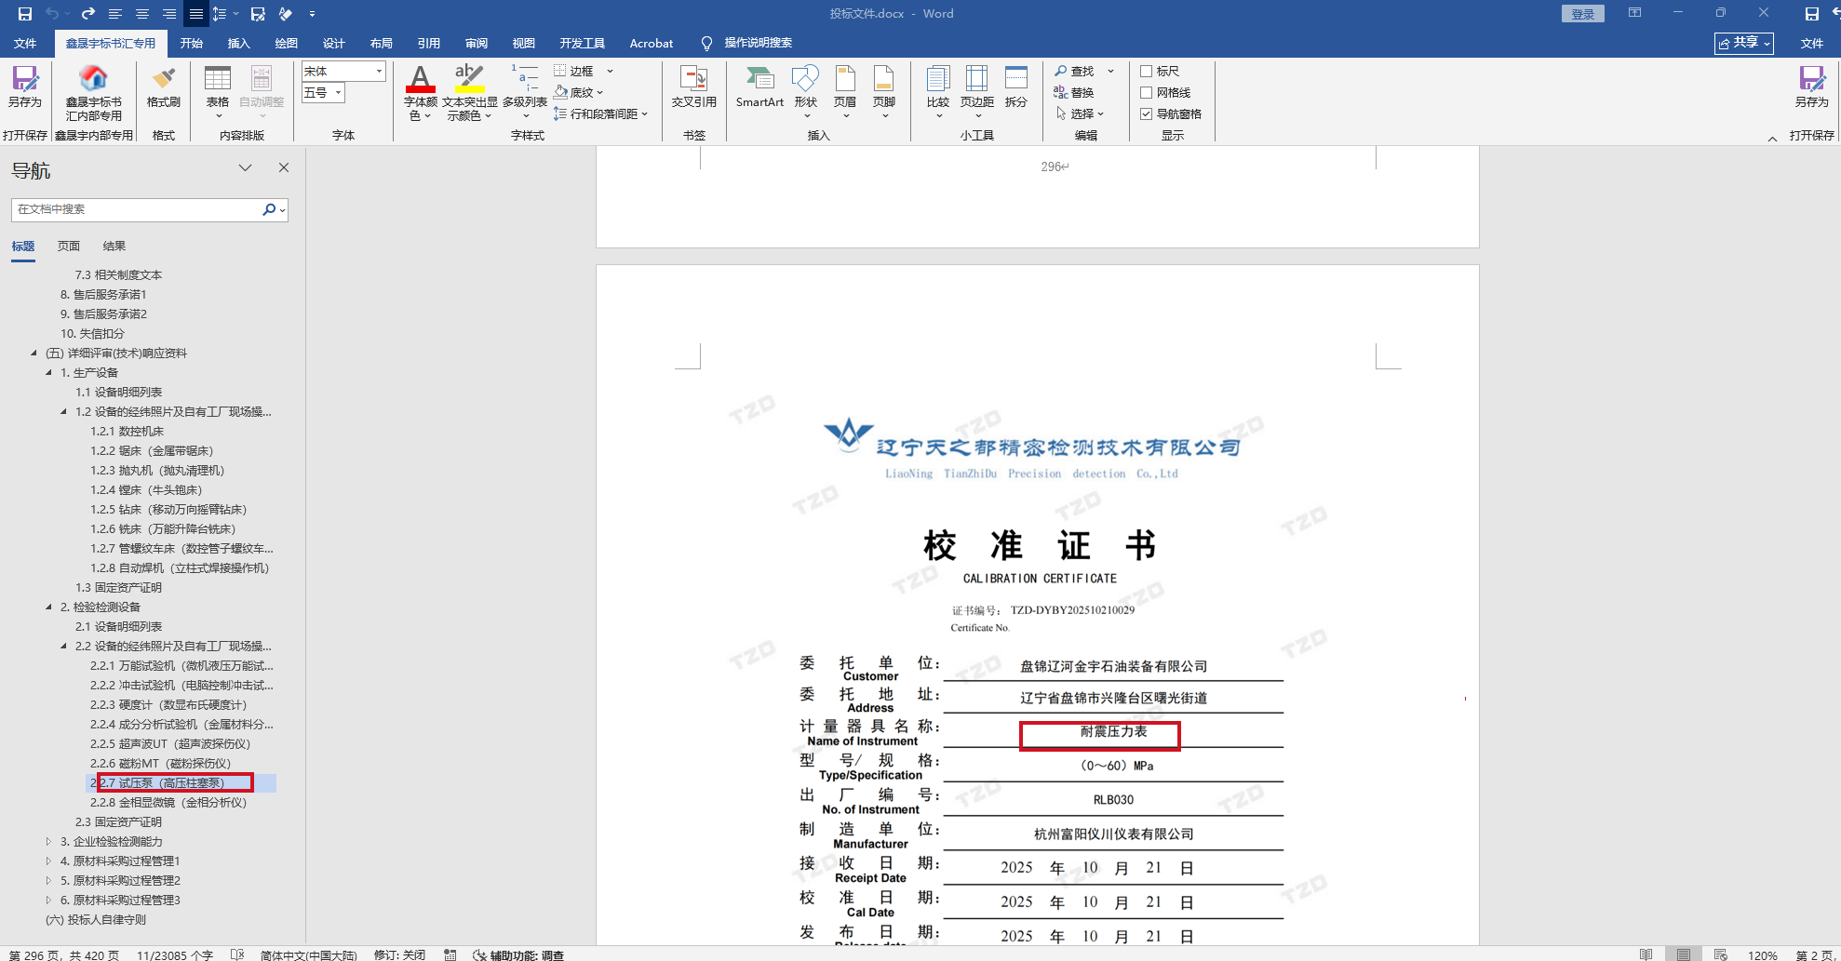Screen dimensions: 1841x961
Task: Click the line spacing icon in title bar
Action: 220,14
